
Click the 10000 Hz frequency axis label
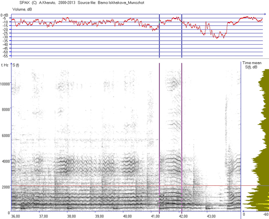coord(5,84)
